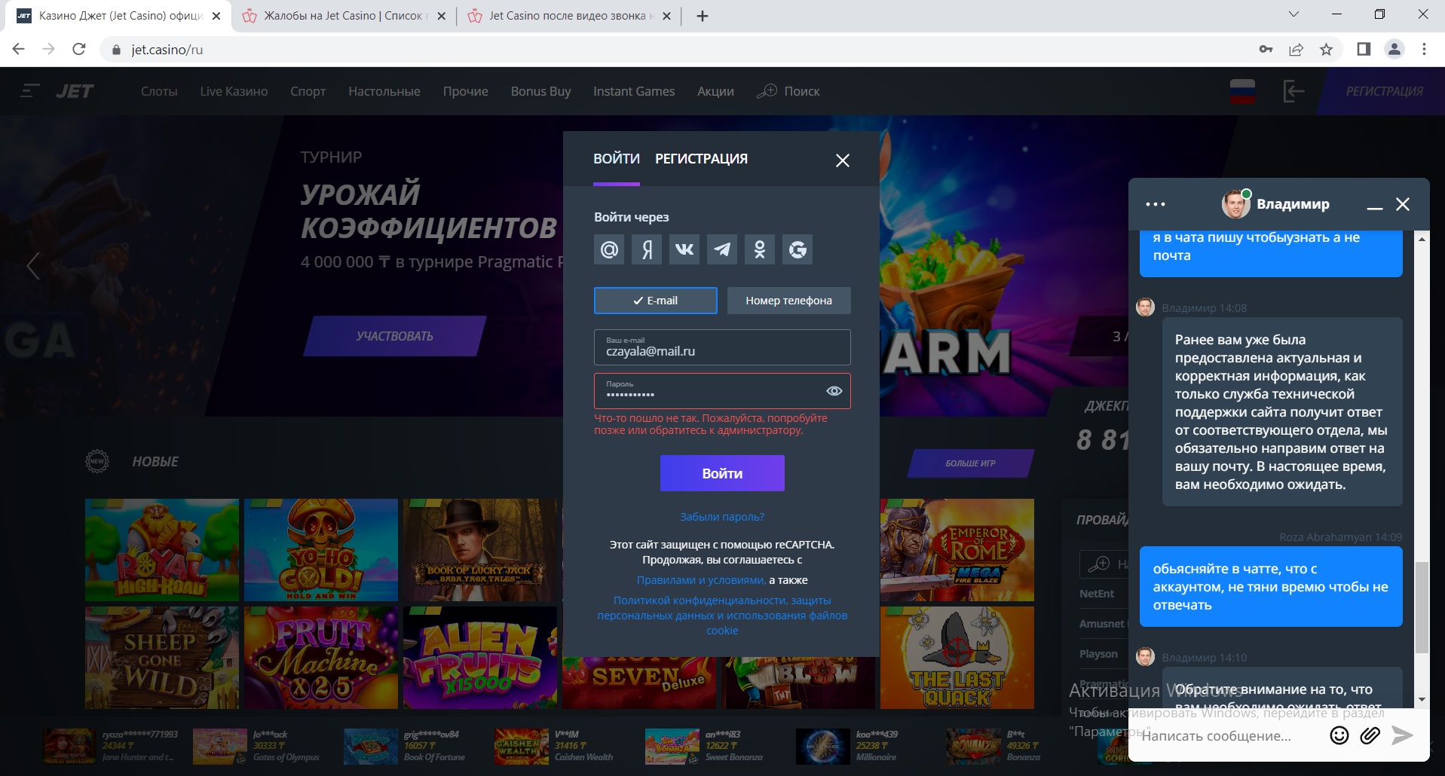Switch to Jet Casino после видео звонка tab
The height and width of the screenshot is (776, 1445).
(568, 16)
